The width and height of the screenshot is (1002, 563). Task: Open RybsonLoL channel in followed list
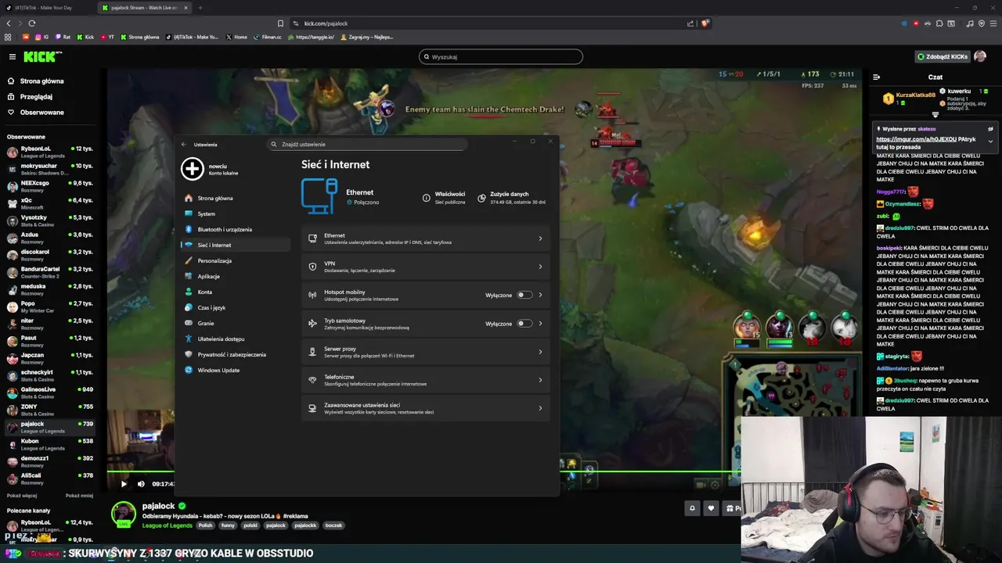click(50, 152)
